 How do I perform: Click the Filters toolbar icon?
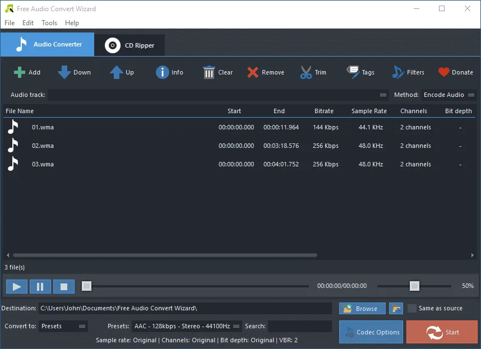(408, 72)
